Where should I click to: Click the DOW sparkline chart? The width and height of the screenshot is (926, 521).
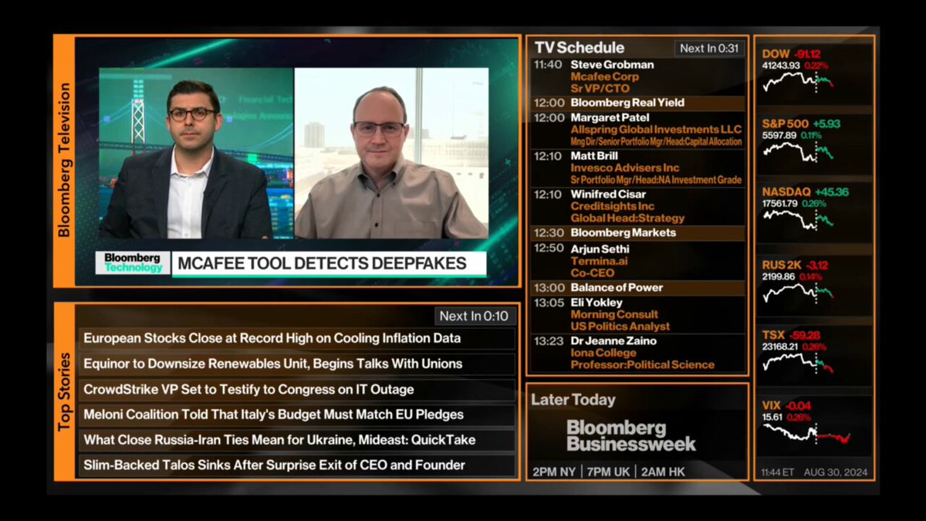tap(798, 82)
